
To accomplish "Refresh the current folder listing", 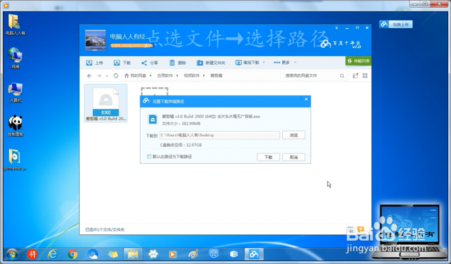I will [x=116, y=76].
